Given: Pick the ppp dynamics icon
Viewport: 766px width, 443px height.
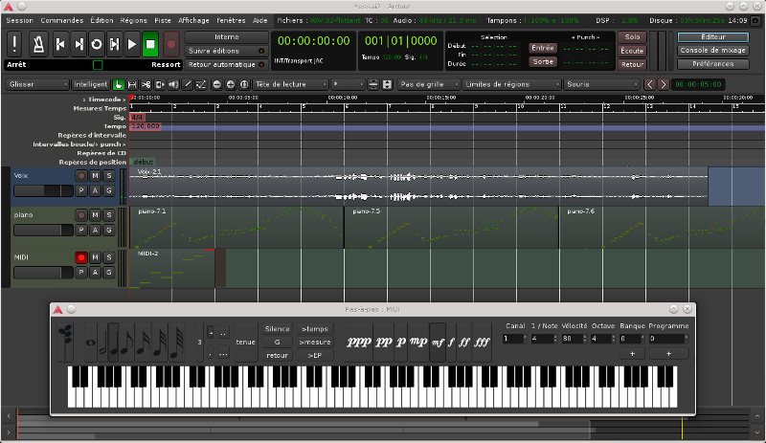Looking at the screenshot, I should pos(358,341).
